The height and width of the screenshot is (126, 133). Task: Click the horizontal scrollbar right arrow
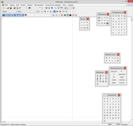coord(130,122)
